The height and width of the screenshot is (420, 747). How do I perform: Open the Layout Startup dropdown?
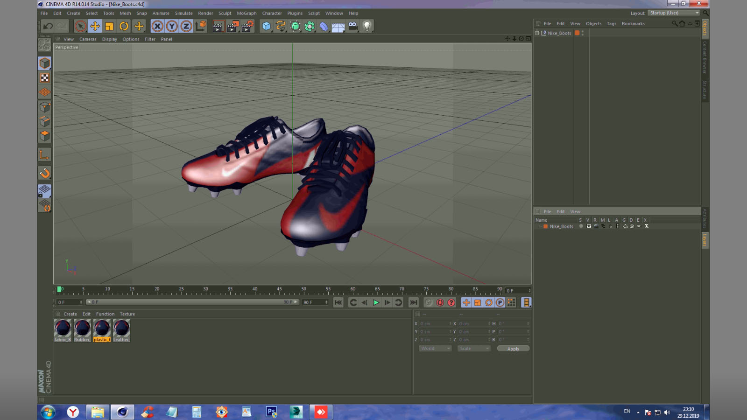(674, 13)
